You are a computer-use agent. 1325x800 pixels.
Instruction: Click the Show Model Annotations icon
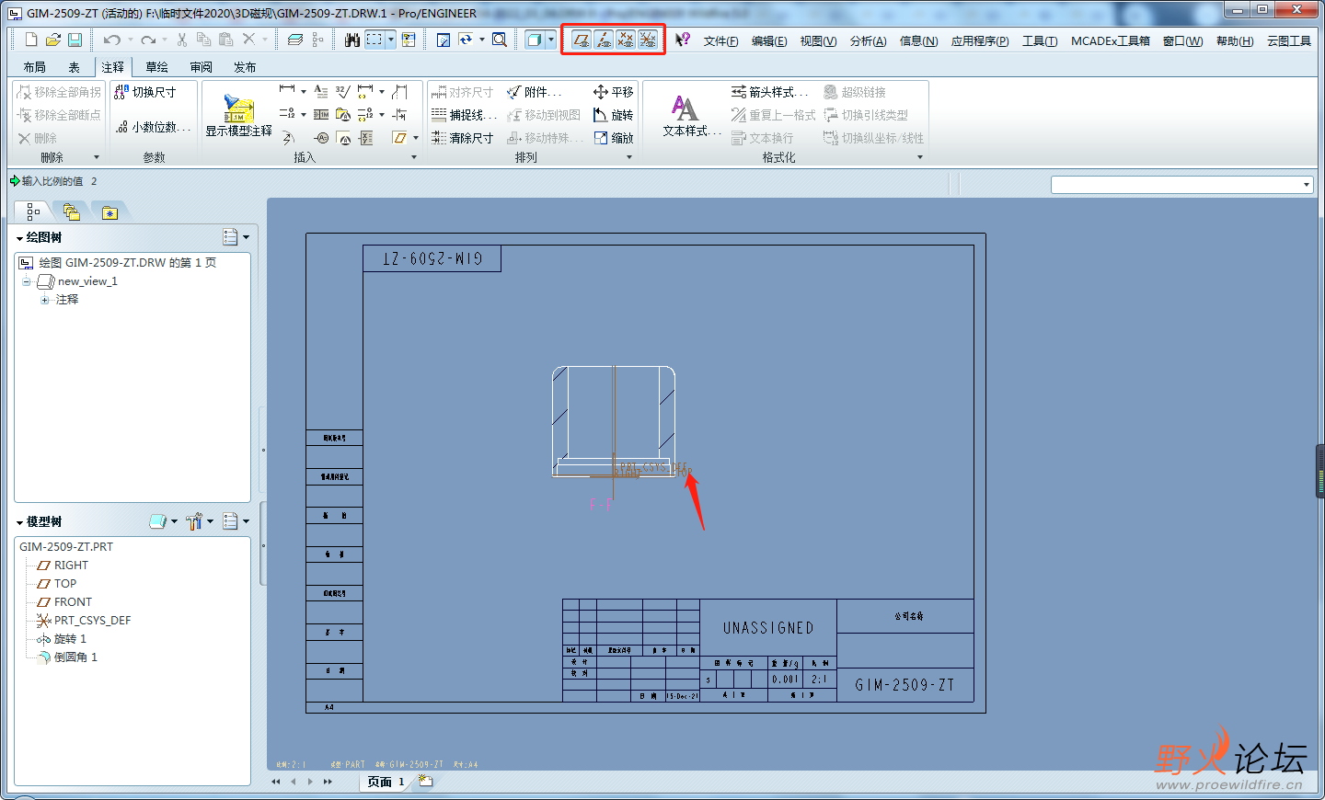(x=238, y=109)
